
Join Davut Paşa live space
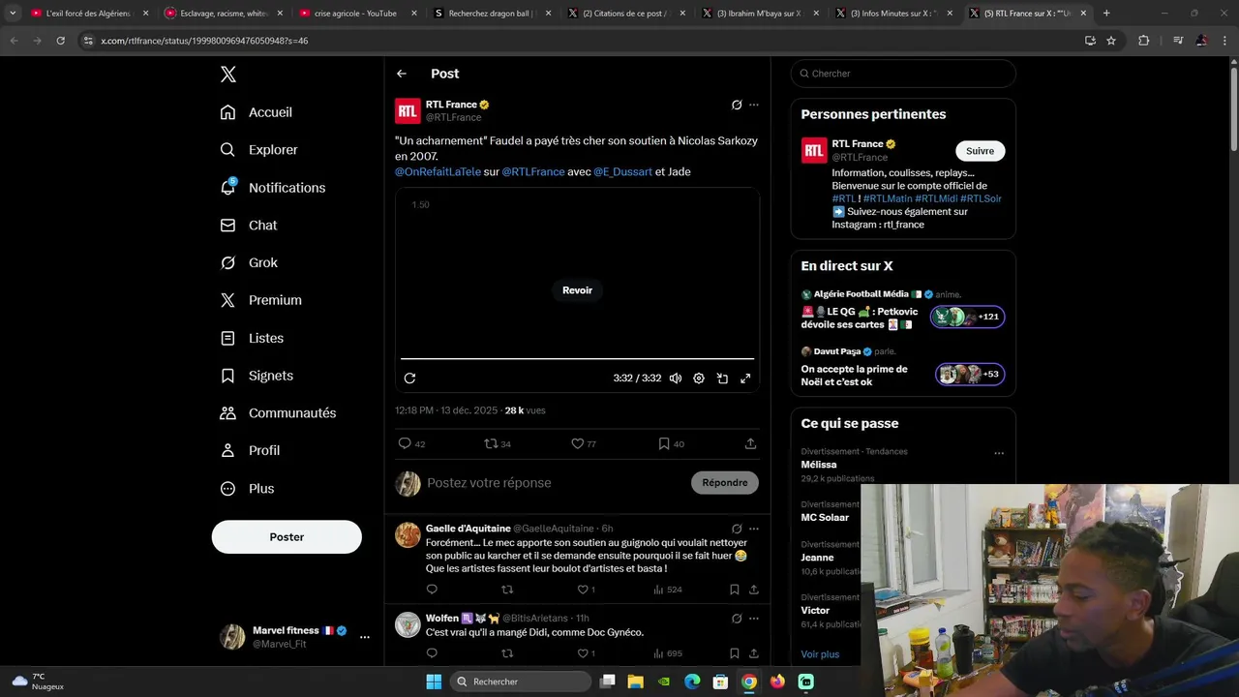(970, 375)
